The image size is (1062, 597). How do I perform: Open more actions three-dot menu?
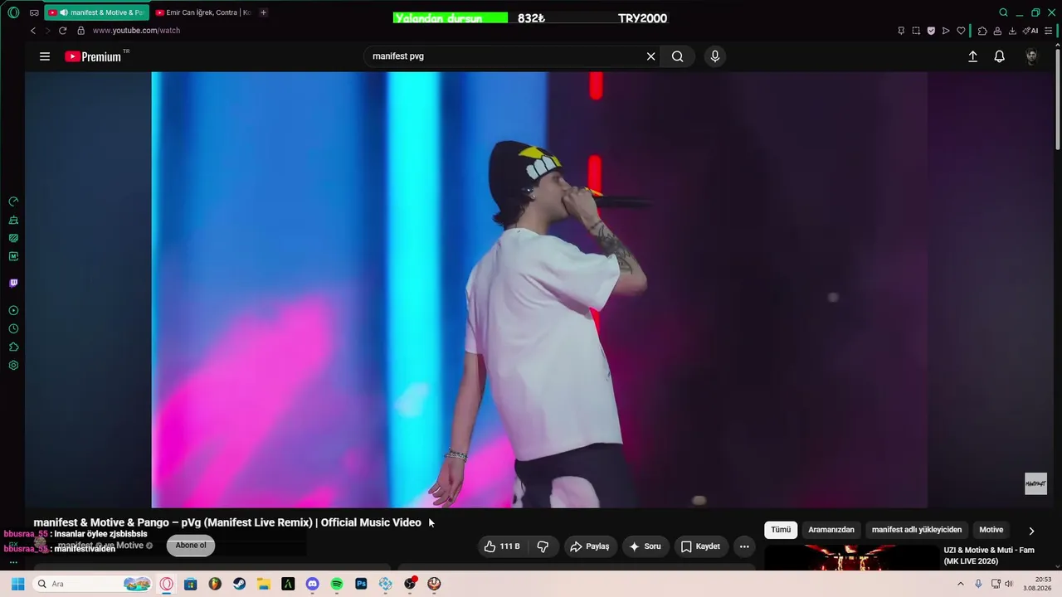744,546
